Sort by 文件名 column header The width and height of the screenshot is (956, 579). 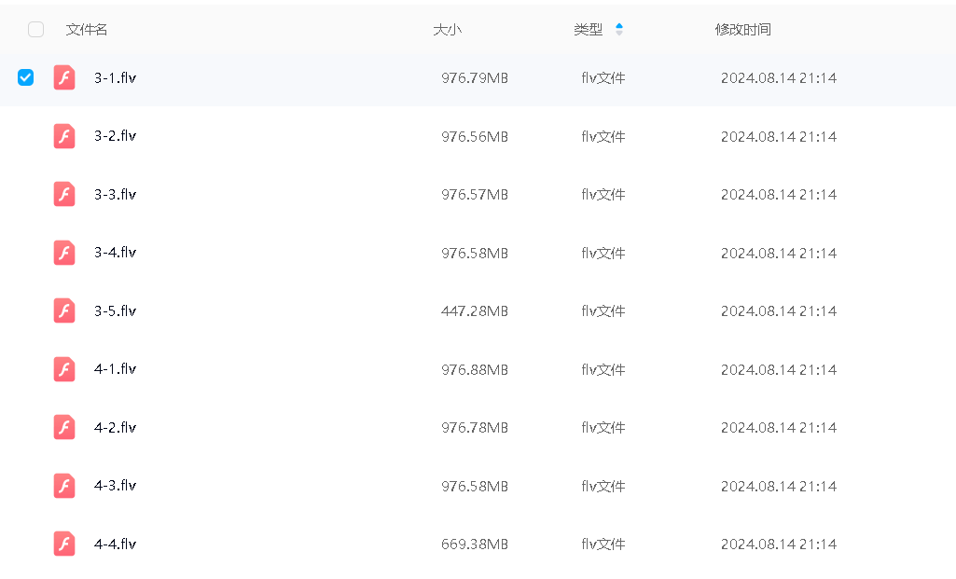[x=87, y=30]
